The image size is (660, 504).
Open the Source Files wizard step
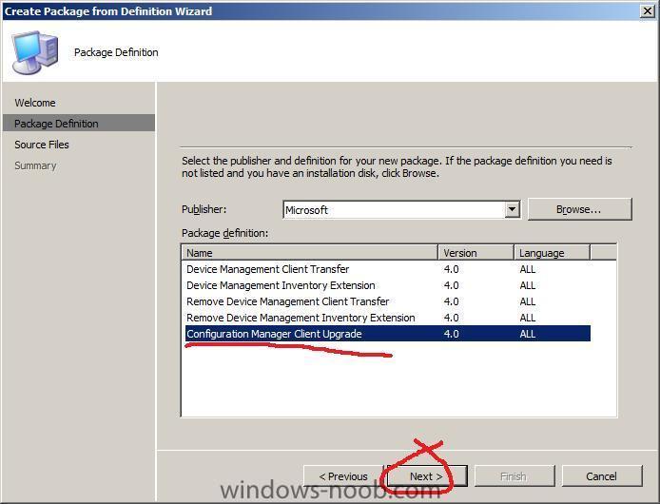42,145
